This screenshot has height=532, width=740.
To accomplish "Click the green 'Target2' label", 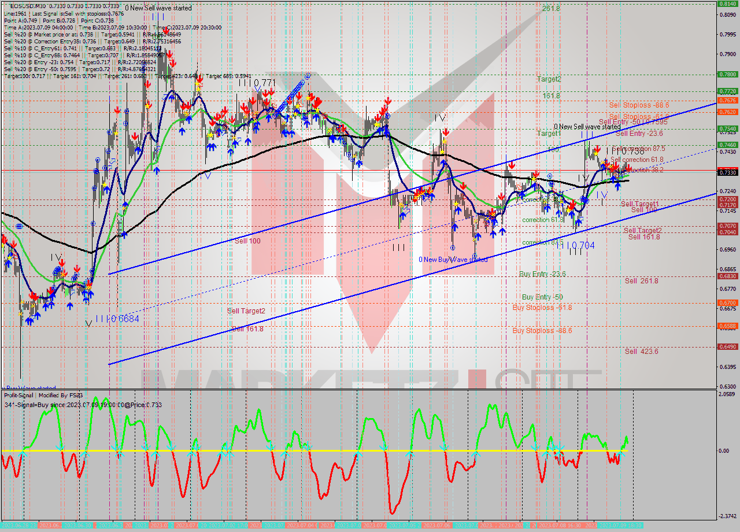I will (x=549, y=79).
